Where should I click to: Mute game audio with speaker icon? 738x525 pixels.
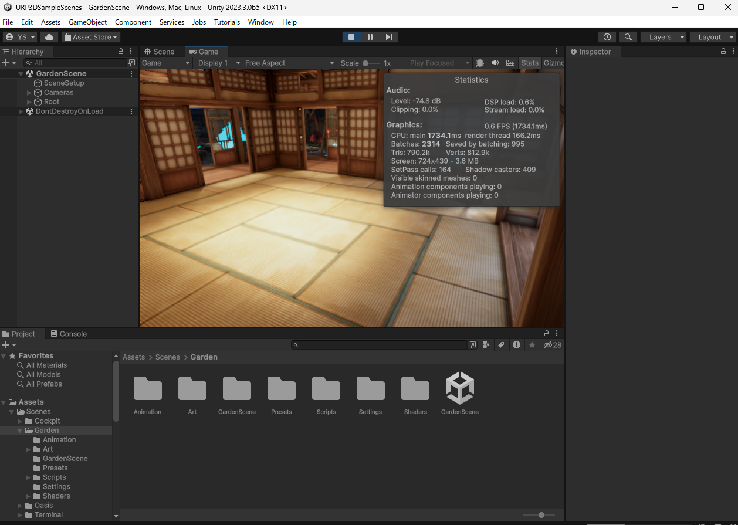tap(495, 63)
